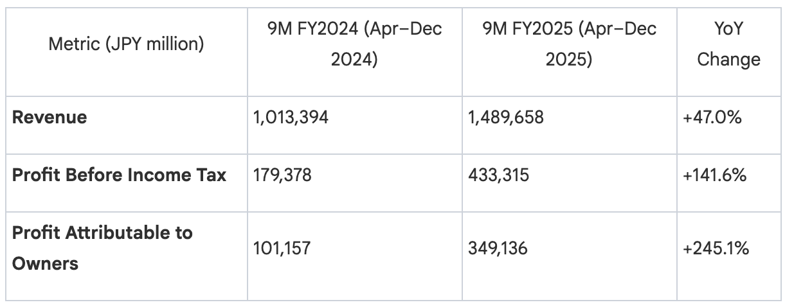Click the "2024)" text in the header

click(x=354, y=60)
